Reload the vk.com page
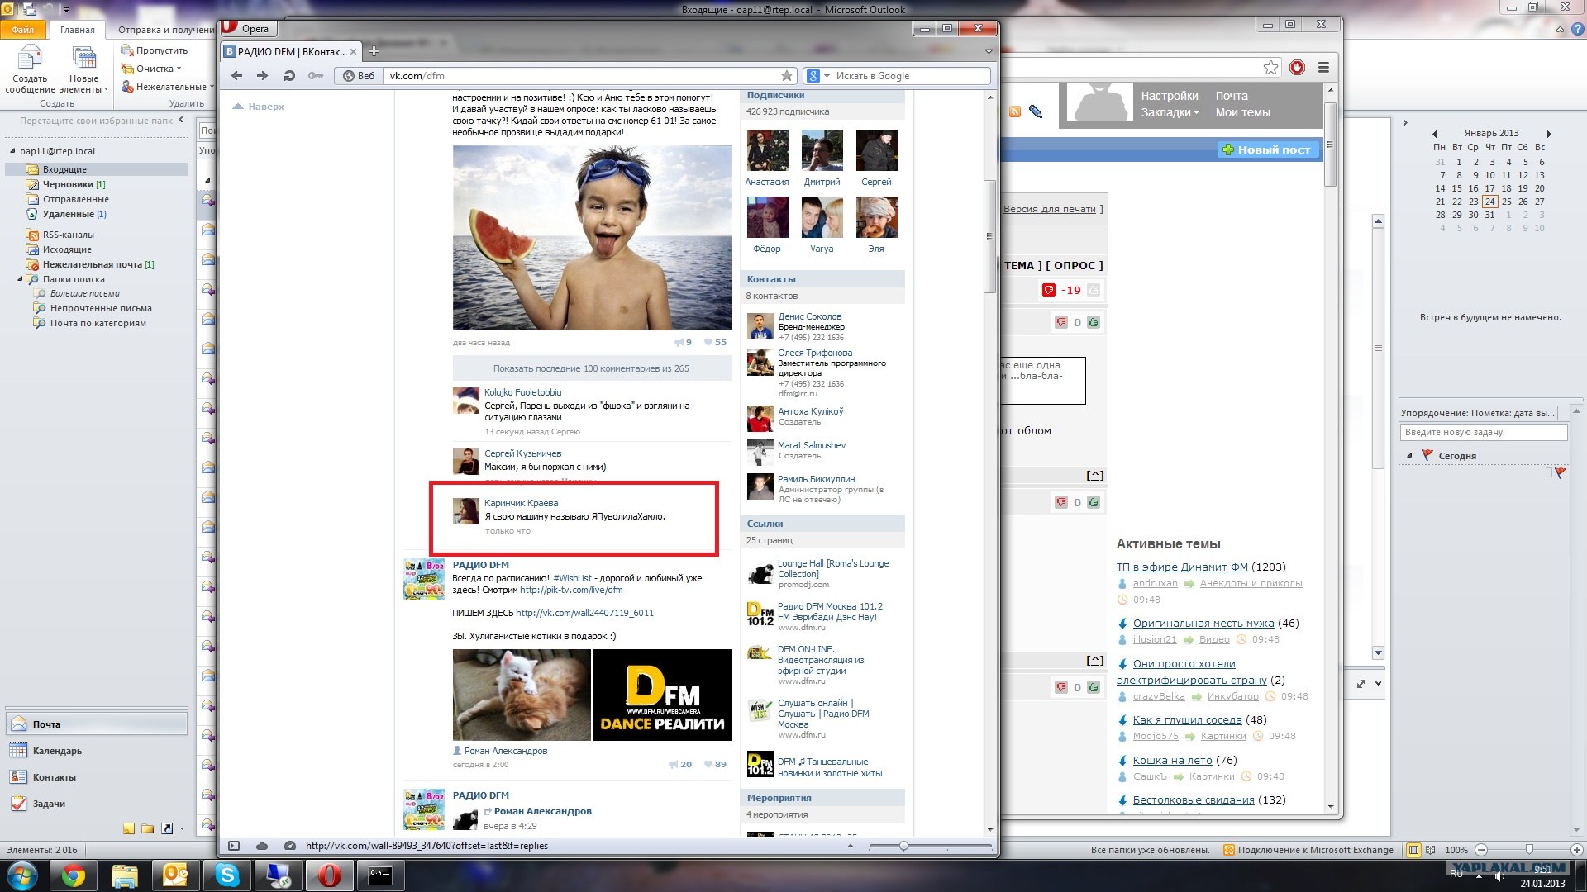The height and width of the screenshot is (892, 1587). click(288, 76)
